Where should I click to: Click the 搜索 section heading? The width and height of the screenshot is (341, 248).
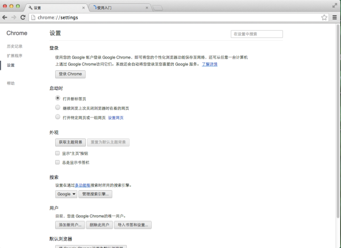[x=54, y=178]
